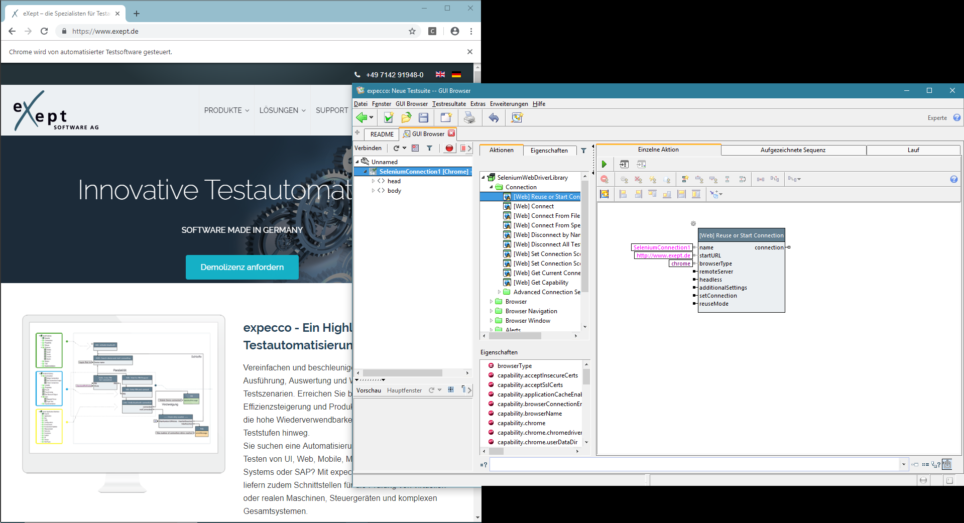Click the printer icon in expecco toolbar
Screen dimensions: 964x523
[469, 117]
